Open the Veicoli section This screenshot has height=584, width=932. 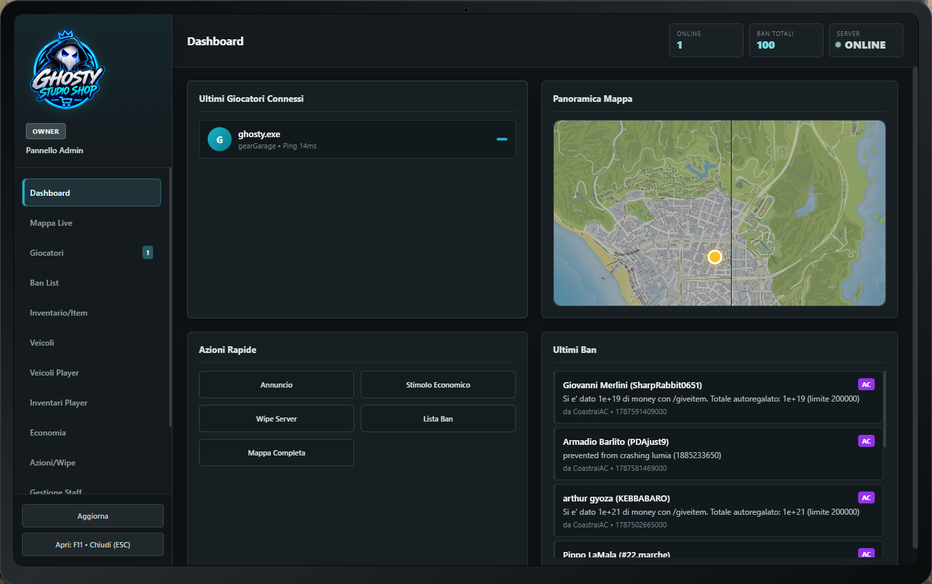tap(92, 342)
